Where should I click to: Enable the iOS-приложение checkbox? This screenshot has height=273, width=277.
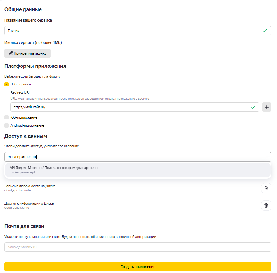tap(6, 117)
